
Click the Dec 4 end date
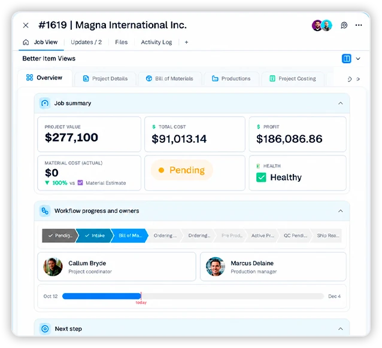click(x=334, y=296)
